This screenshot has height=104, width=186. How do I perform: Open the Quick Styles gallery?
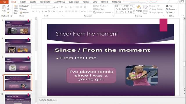145,10
